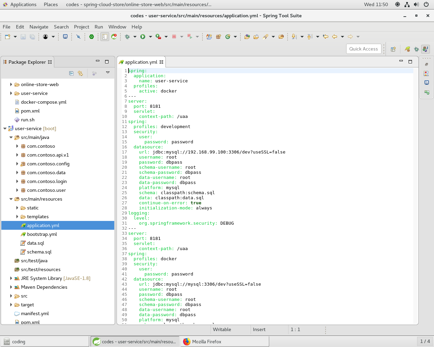Open the Spring perspective icon at top right
The height and width of the screenshot is (347, 434).
pos(407,49)
